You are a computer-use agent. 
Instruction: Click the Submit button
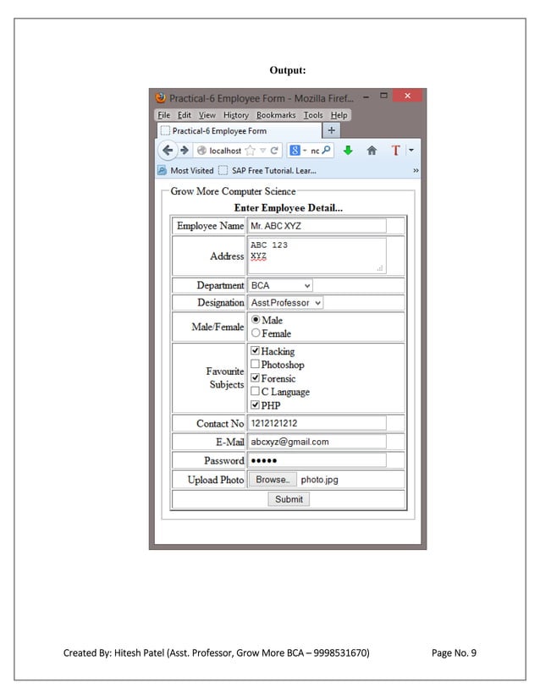coord(289,499)
